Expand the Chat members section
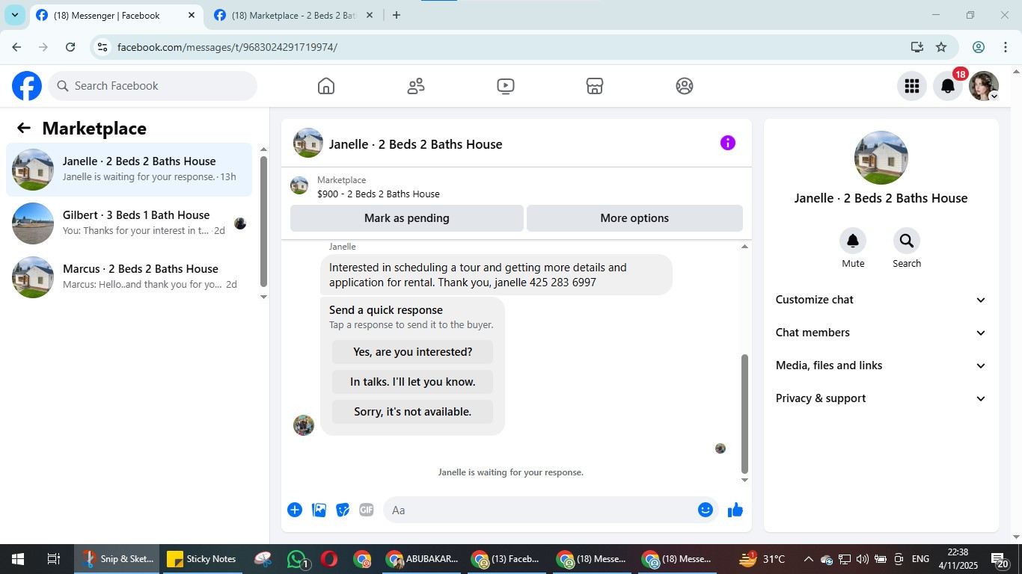 click(x=881, y=333)
